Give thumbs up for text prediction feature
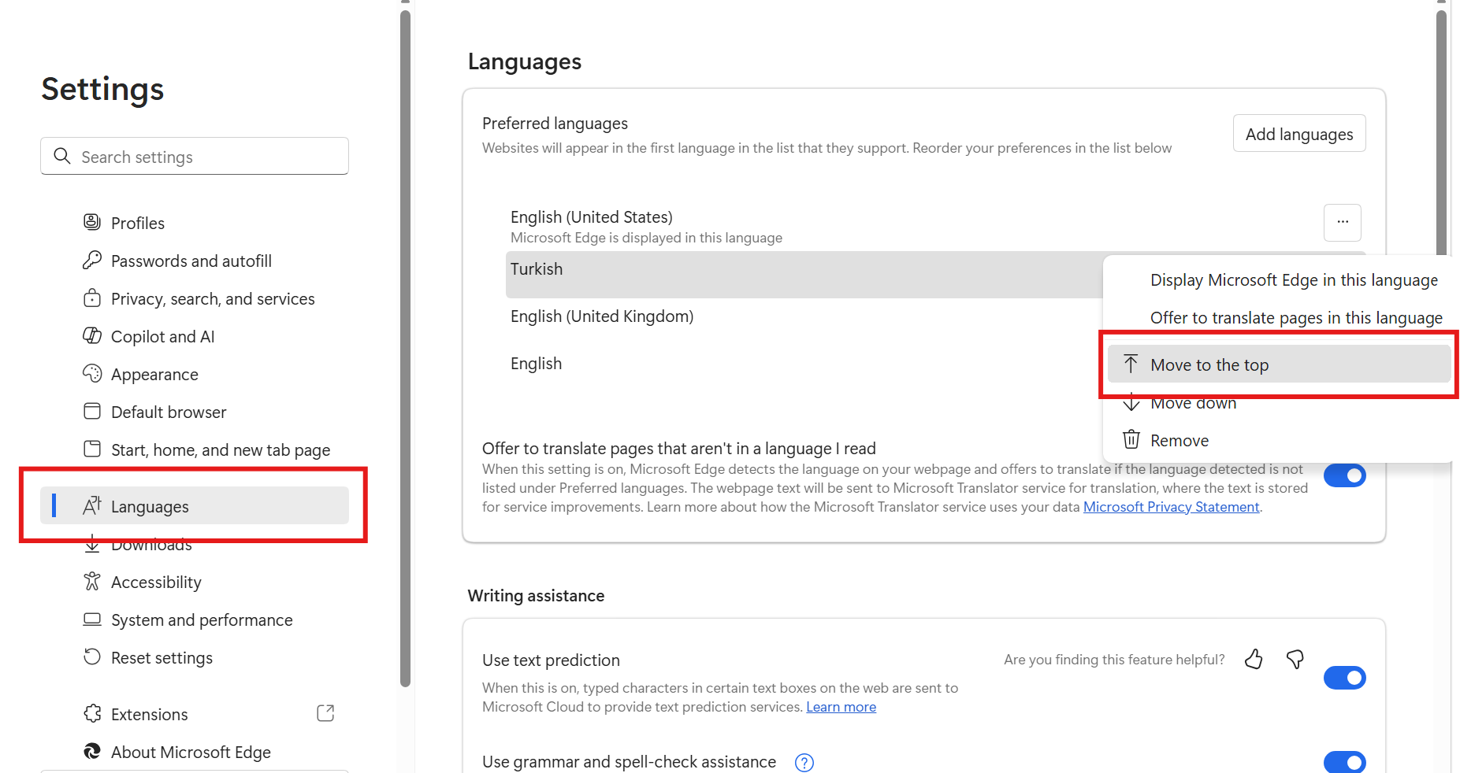 click(1254, 659)
